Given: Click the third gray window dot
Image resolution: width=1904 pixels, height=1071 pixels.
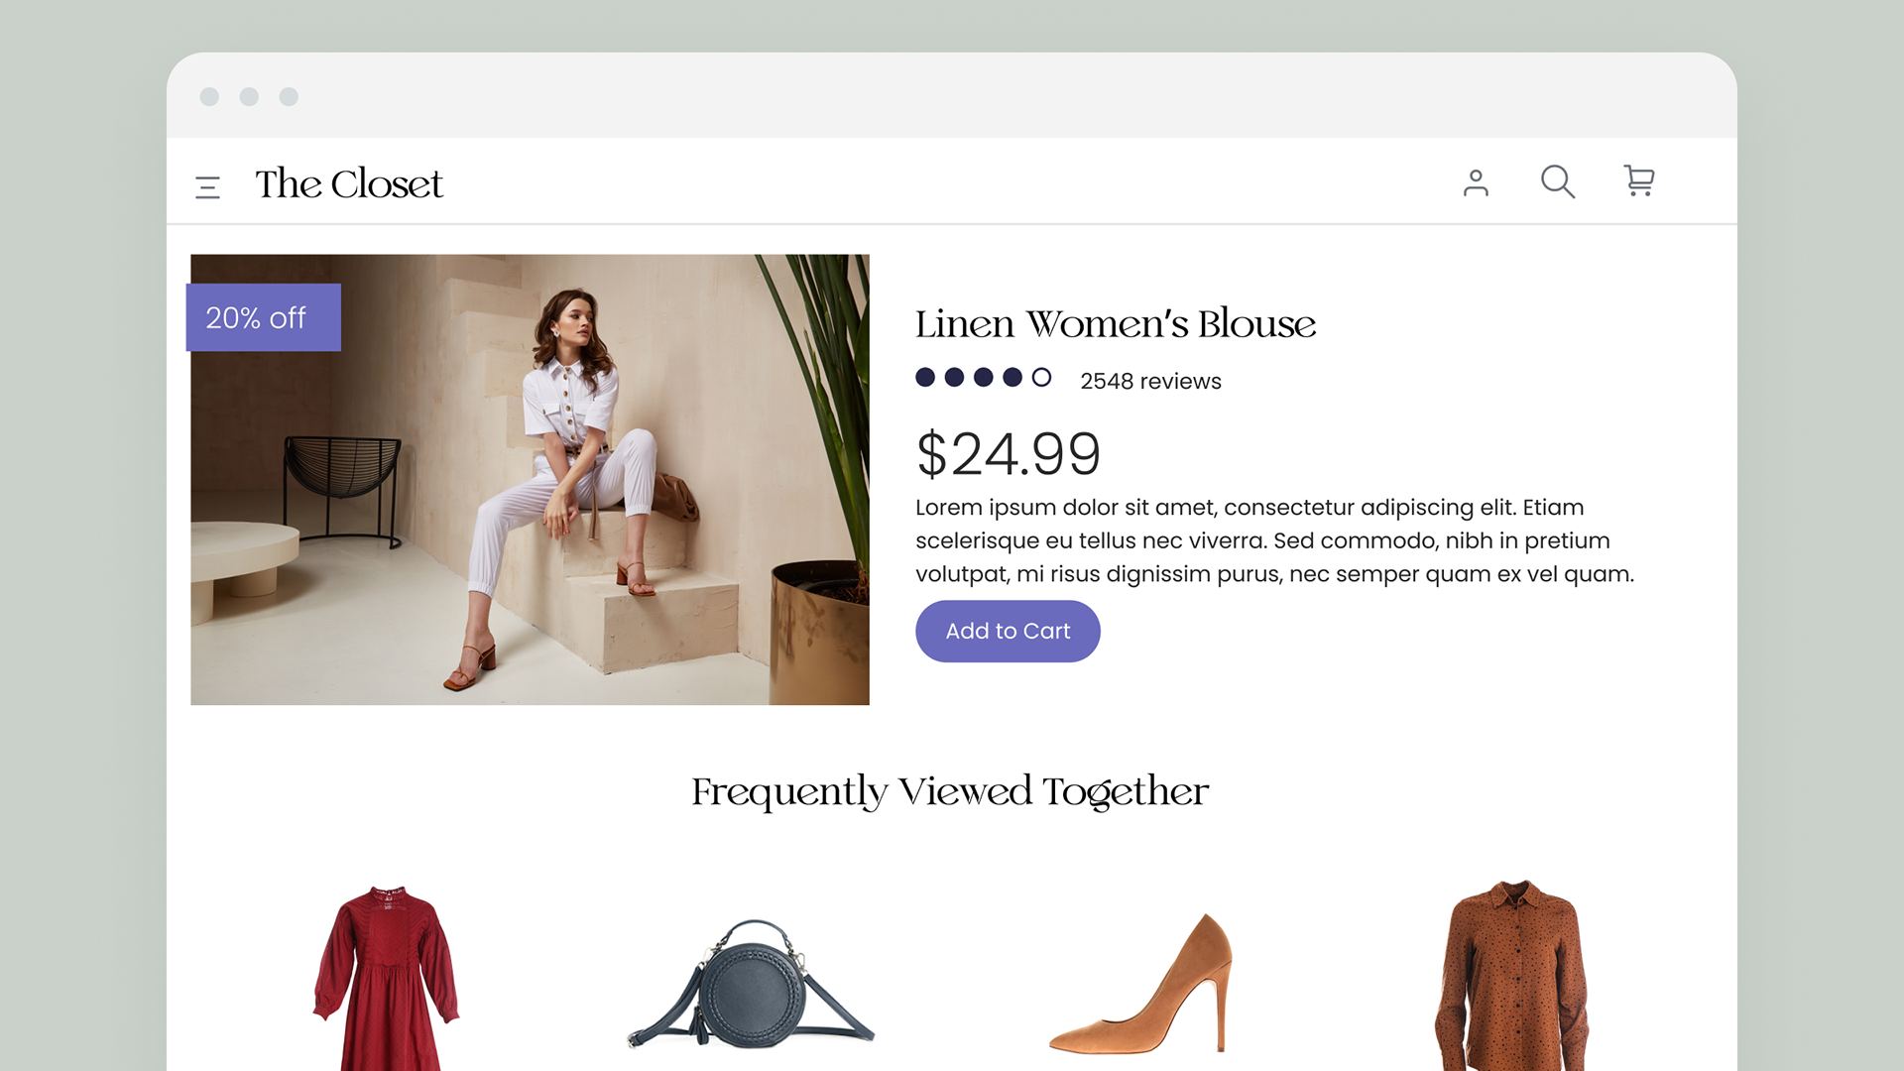Looking at the screenshot, I should [289, 96].
